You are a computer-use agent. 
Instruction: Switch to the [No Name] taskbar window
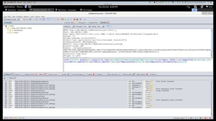tap(86, 10)
